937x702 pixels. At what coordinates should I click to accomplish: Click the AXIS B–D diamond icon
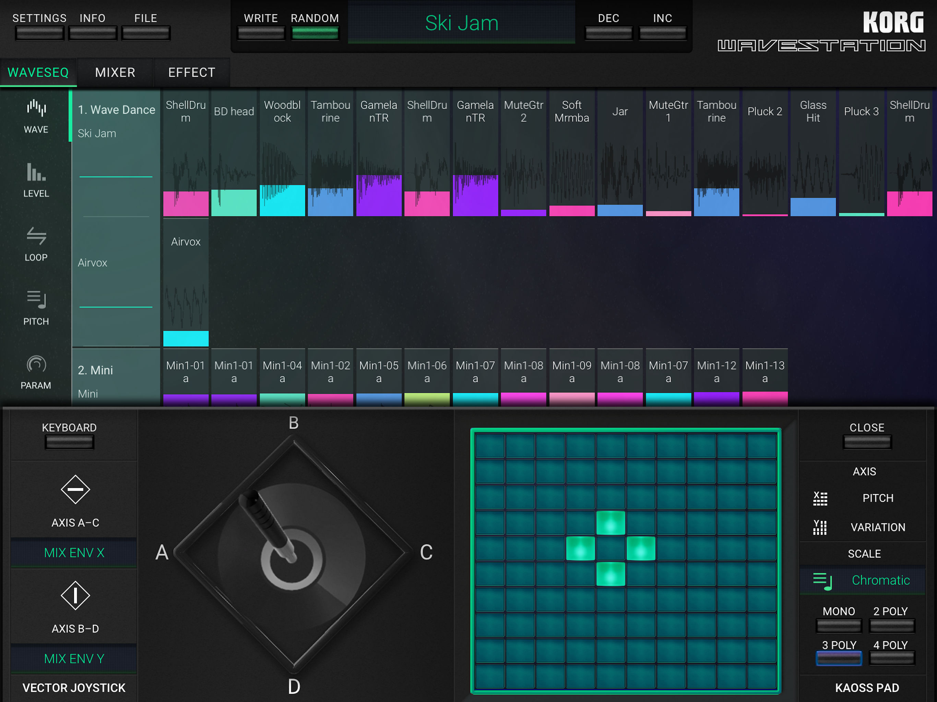tap(75, 595)
